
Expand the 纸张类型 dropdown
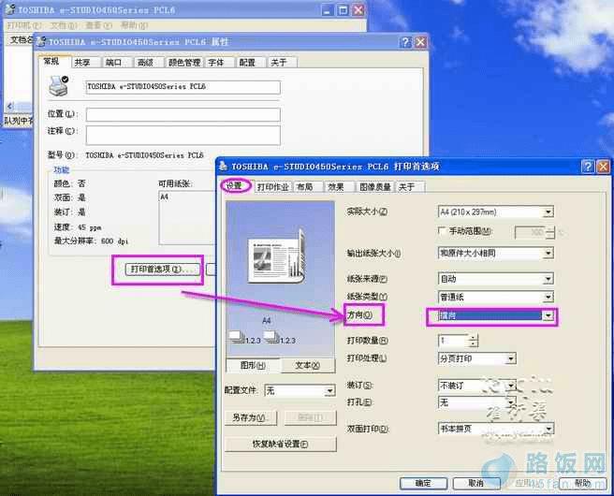pyautogui.click(x=548, y=297)
